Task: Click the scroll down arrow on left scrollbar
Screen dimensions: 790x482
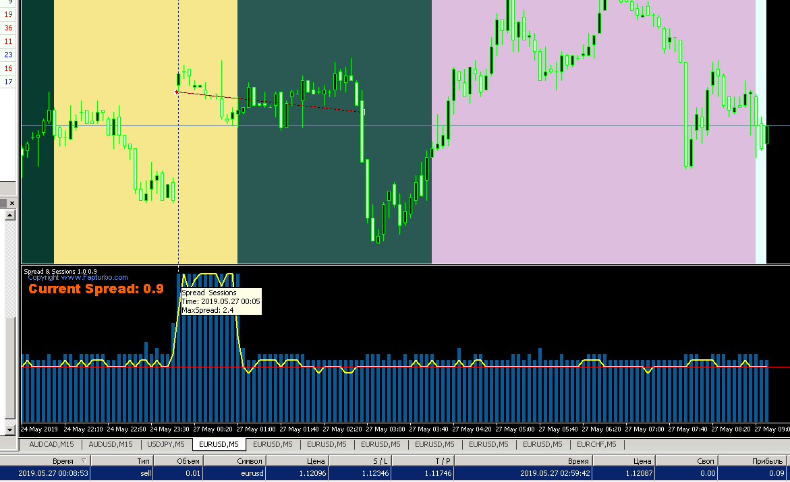Action: [10, 430]
